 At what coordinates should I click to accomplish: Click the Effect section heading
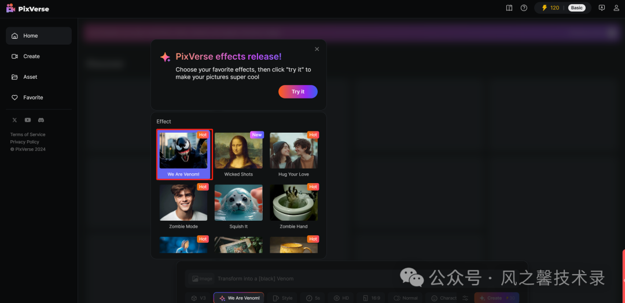point(164,121)
